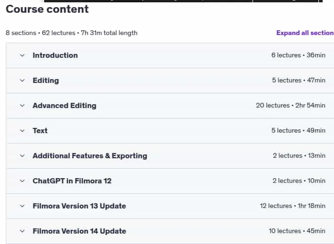Open Filmora Version 14 Update title
This screenshot has width=334, height=244.
click(79, 231)
